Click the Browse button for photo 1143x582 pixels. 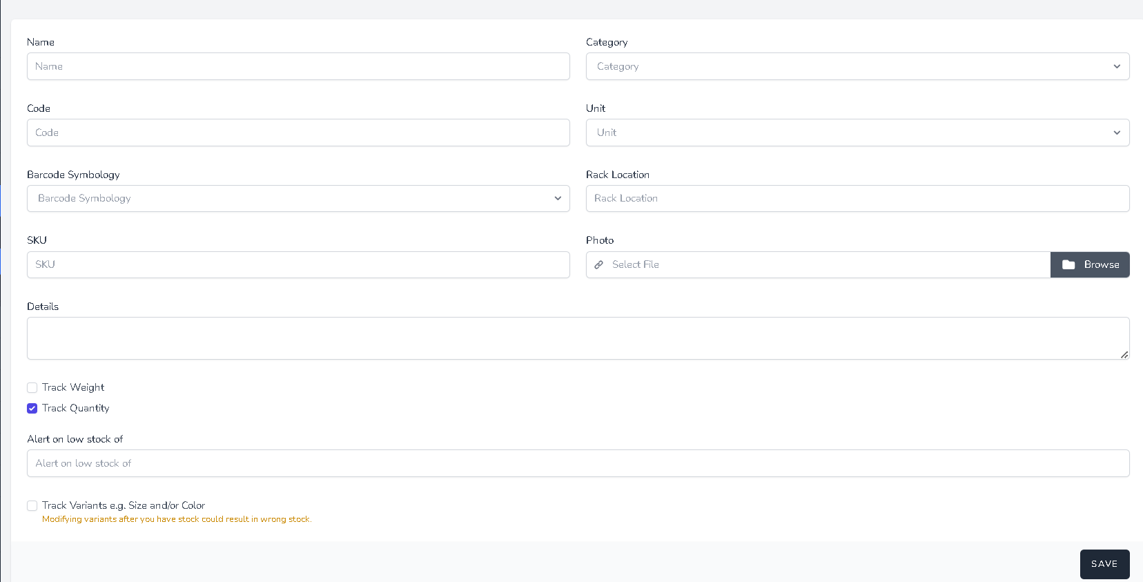[x=1090, y=264]
